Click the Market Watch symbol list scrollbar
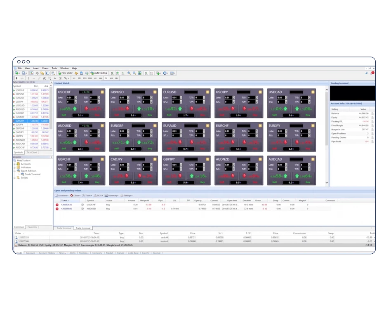Screen dimensions: 386x309 (x=51, y=109)
